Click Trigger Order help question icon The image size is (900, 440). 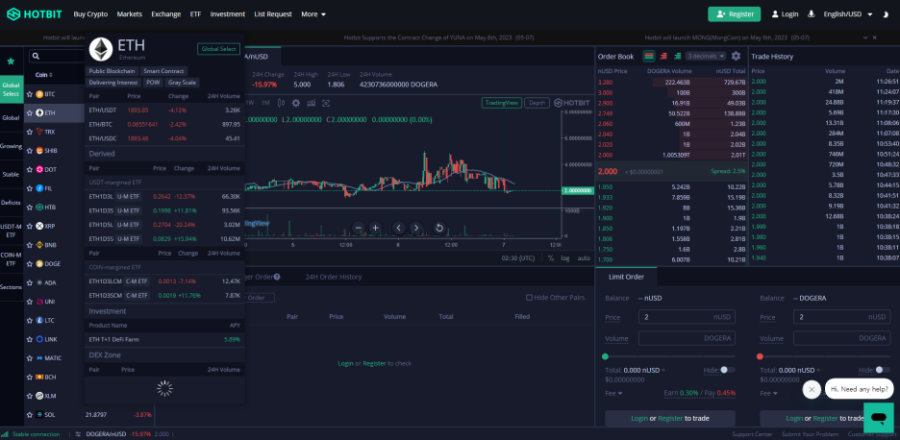tap(277, 277)
